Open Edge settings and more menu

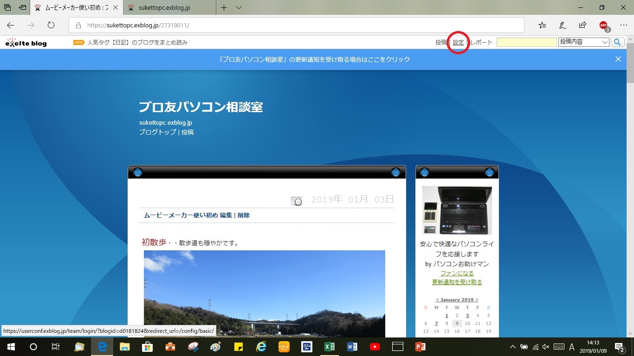click(623, 25)
